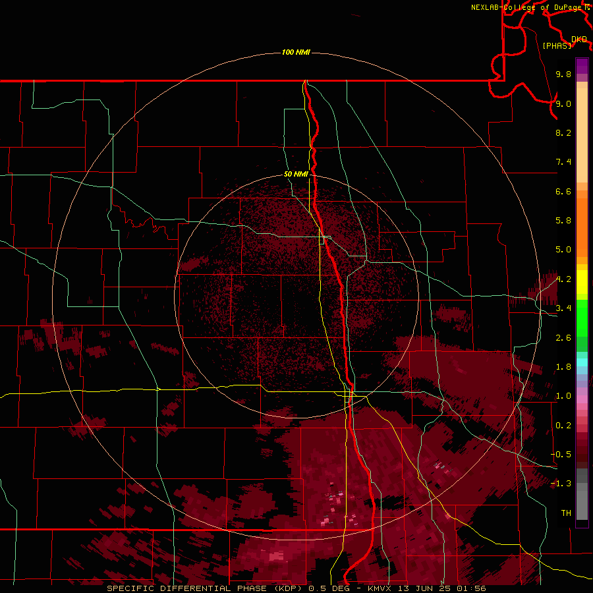593x593 pixels.
Task: Select the 7.4 value on the color scale
Action: [x=563, y=162]
